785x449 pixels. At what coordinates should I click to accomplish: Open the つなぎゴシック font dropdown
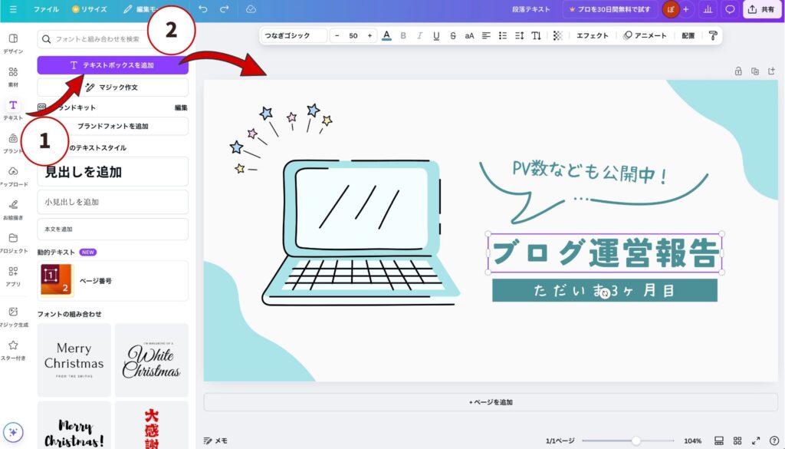coord(294,35)
